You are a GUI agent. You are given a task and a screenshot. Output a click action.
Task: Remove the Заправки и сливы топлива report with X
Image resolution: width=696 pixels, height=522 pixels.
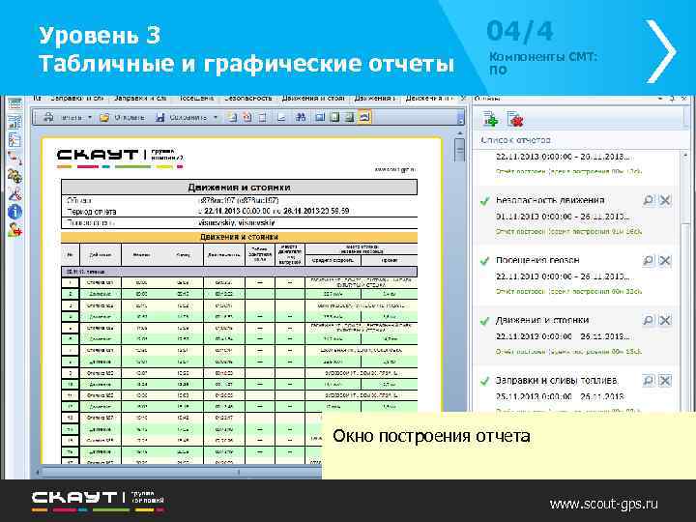coord(665,381)
